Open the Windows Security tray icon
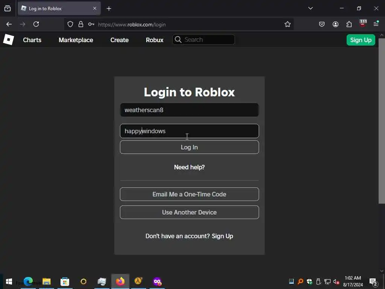This screenshot has width=385, height=289. [309, 281]
